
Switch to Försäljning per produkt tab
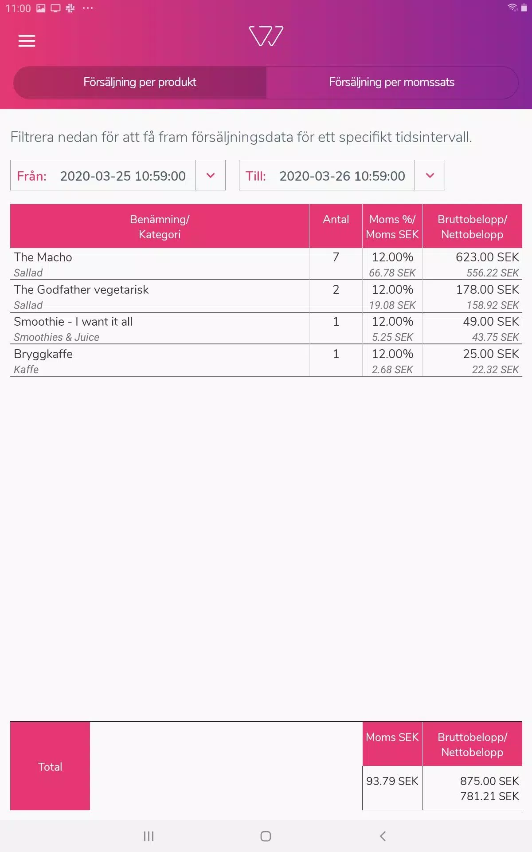pyautogui.click(x=140, y=82)
